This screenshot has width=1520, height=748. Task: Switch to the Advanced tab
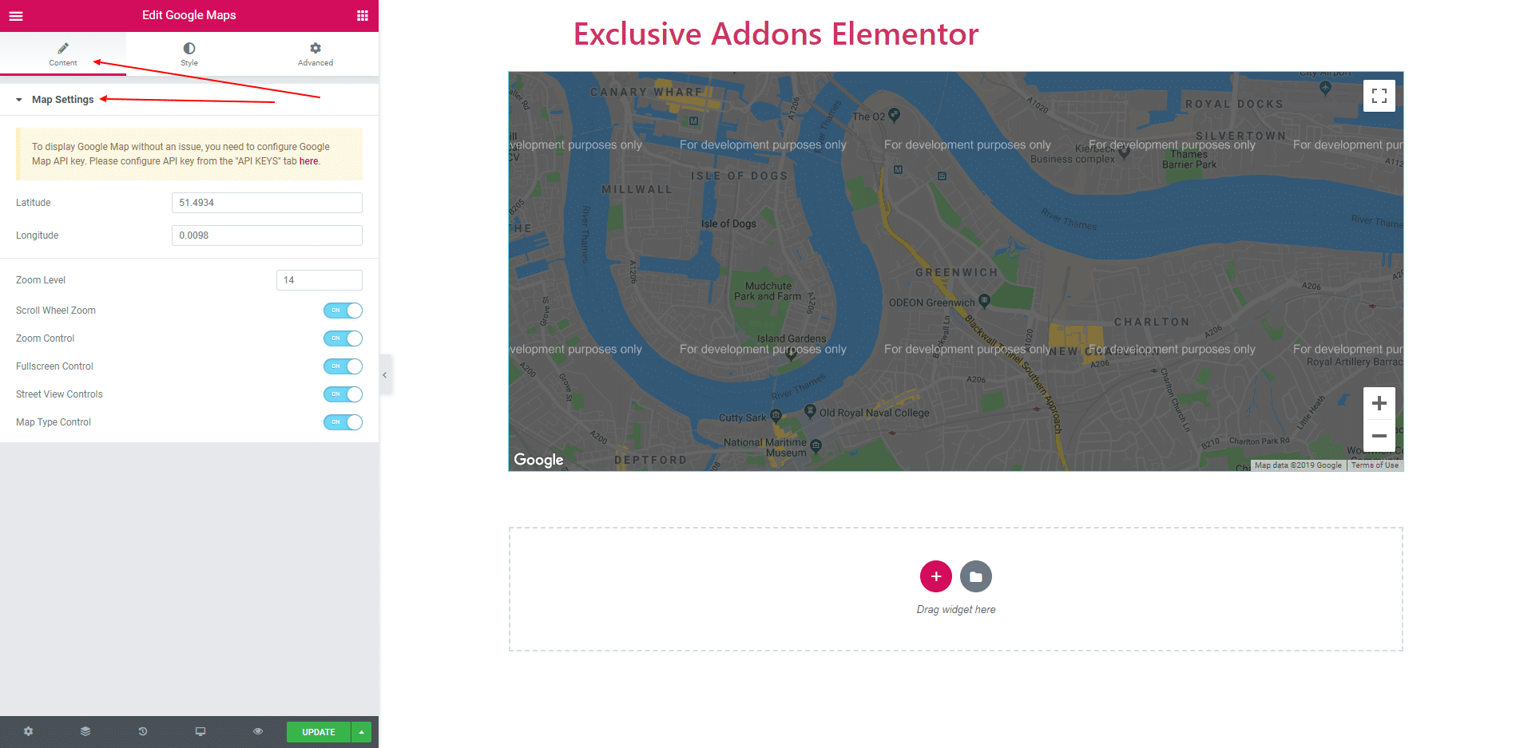316,54
